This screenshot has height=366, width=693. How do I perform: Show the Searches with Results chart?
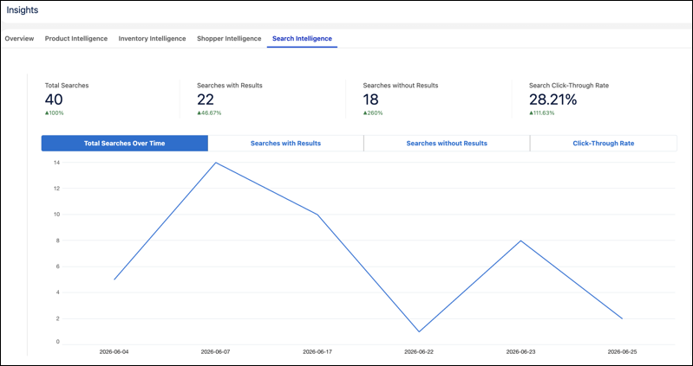[285, 144]
